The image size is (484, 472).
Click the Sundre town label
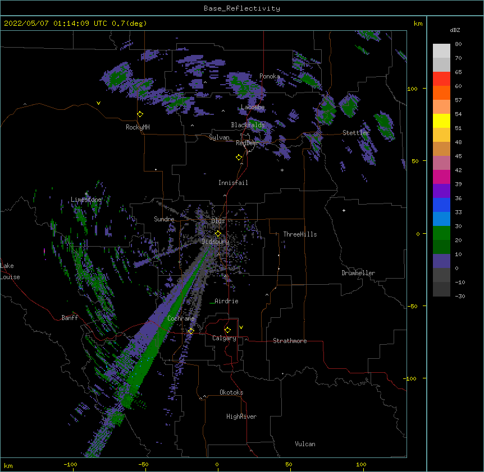(x=164, y=219)
